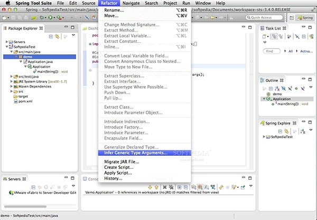Click horizontal scrollbar in Servers view
The image size is (317, 220).
(25, 206)
